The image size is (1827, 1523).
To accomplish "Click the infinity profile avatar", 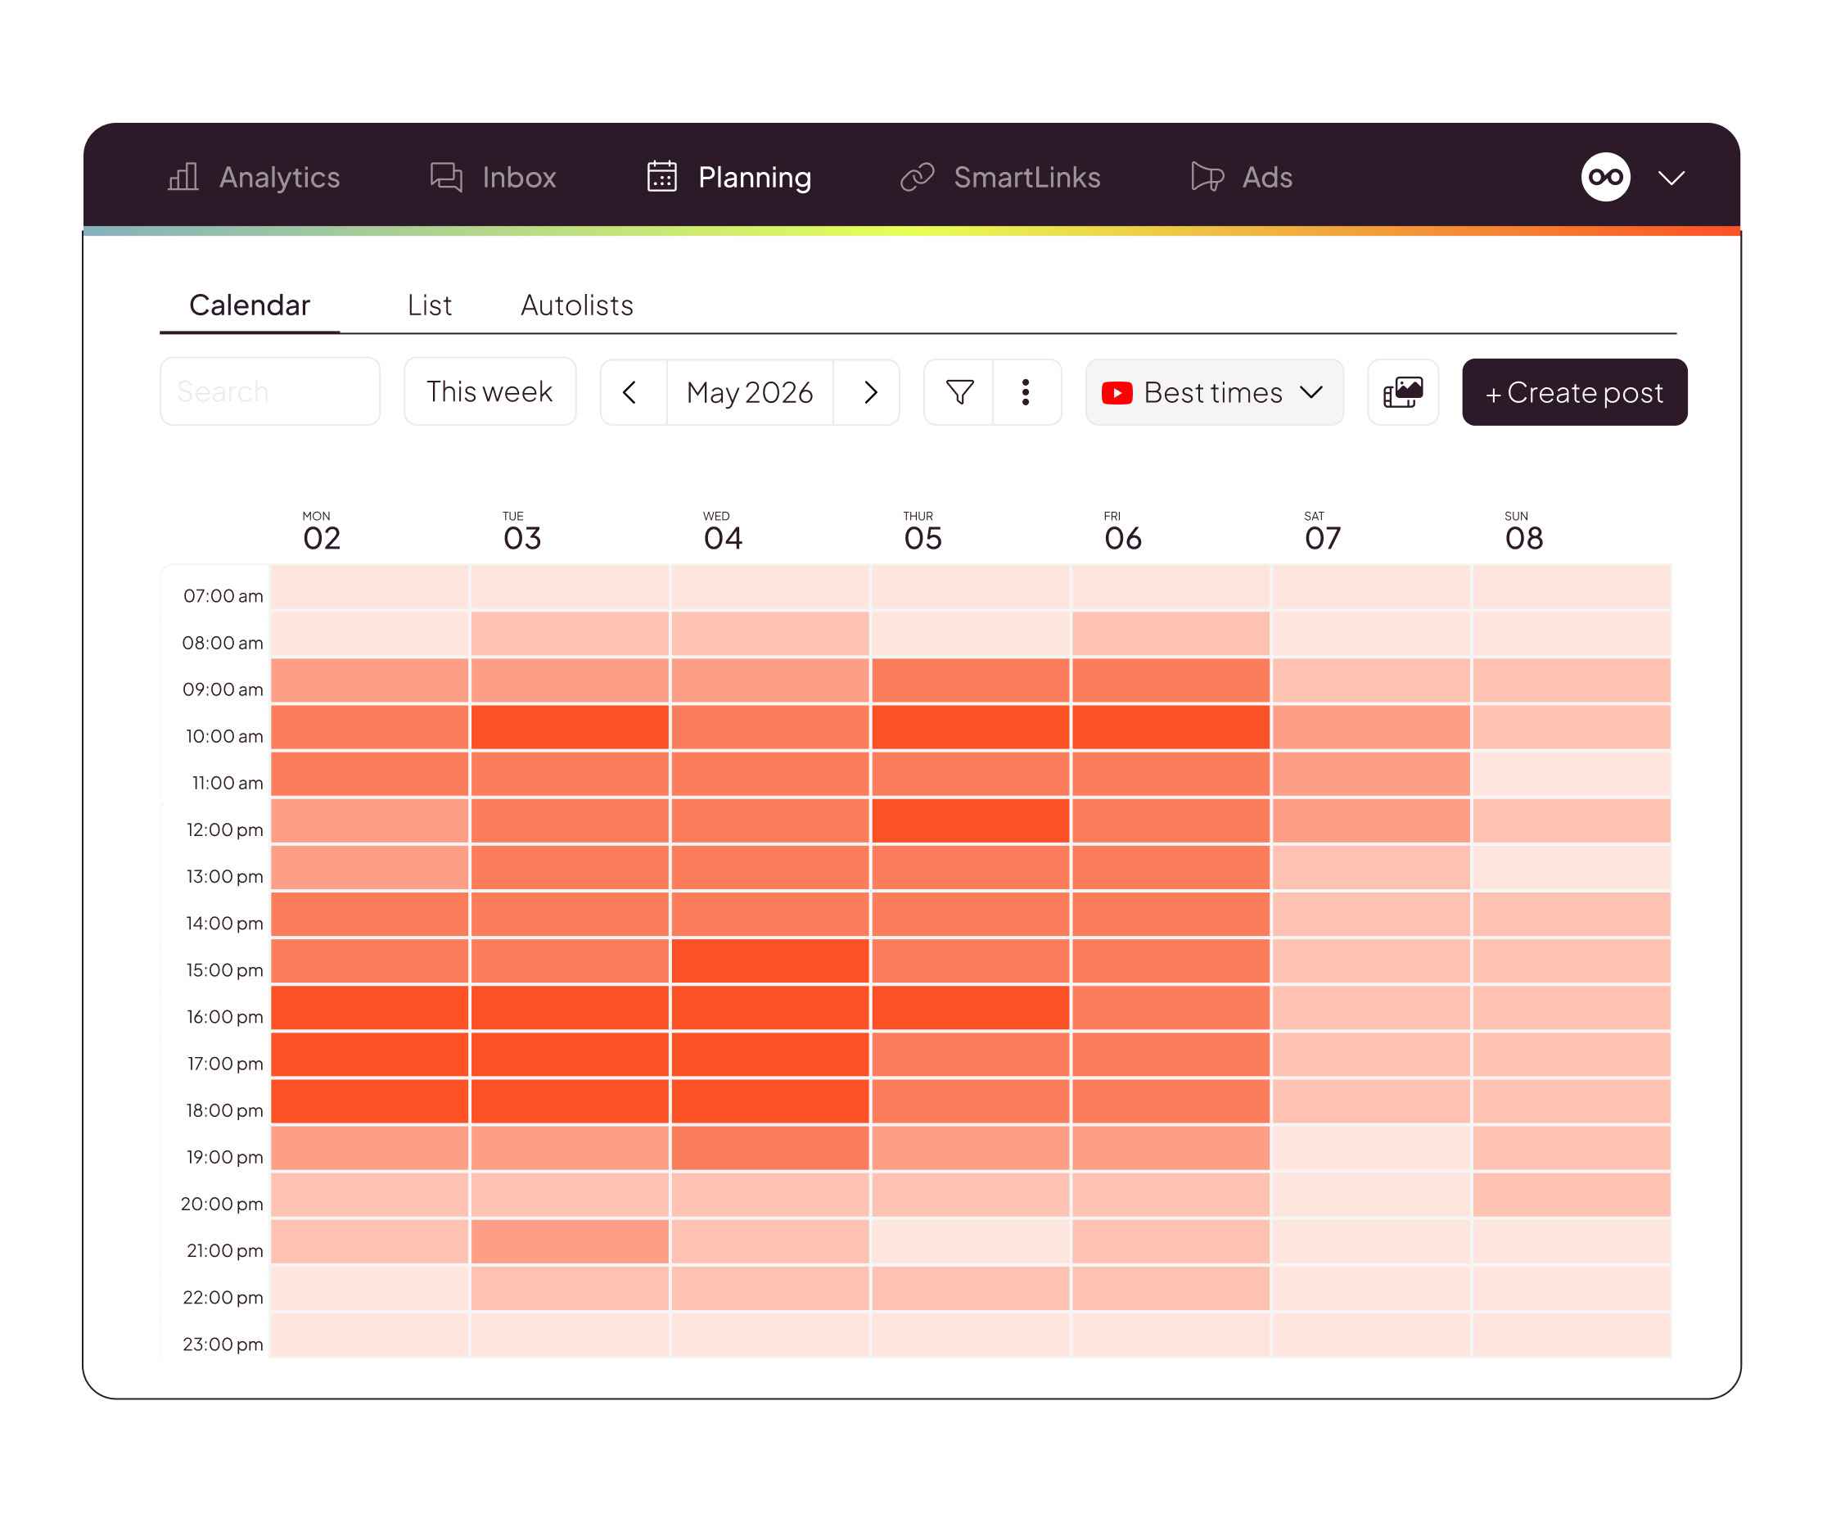I will pos(1606,178).
